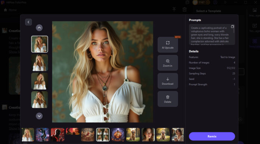Screen dimensions: 260x144
Task: Go back with the left-arrow button
Action: click(28, 22)
